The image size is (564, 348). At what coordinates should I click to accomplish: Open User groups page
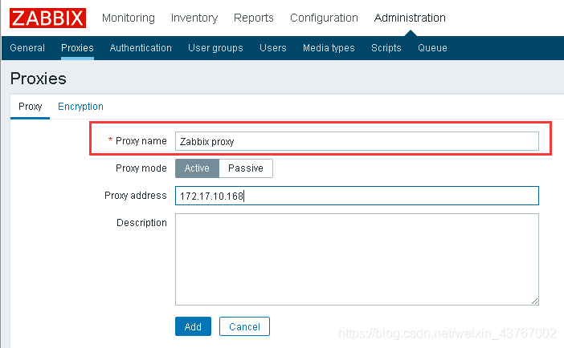tap(215, 48)
